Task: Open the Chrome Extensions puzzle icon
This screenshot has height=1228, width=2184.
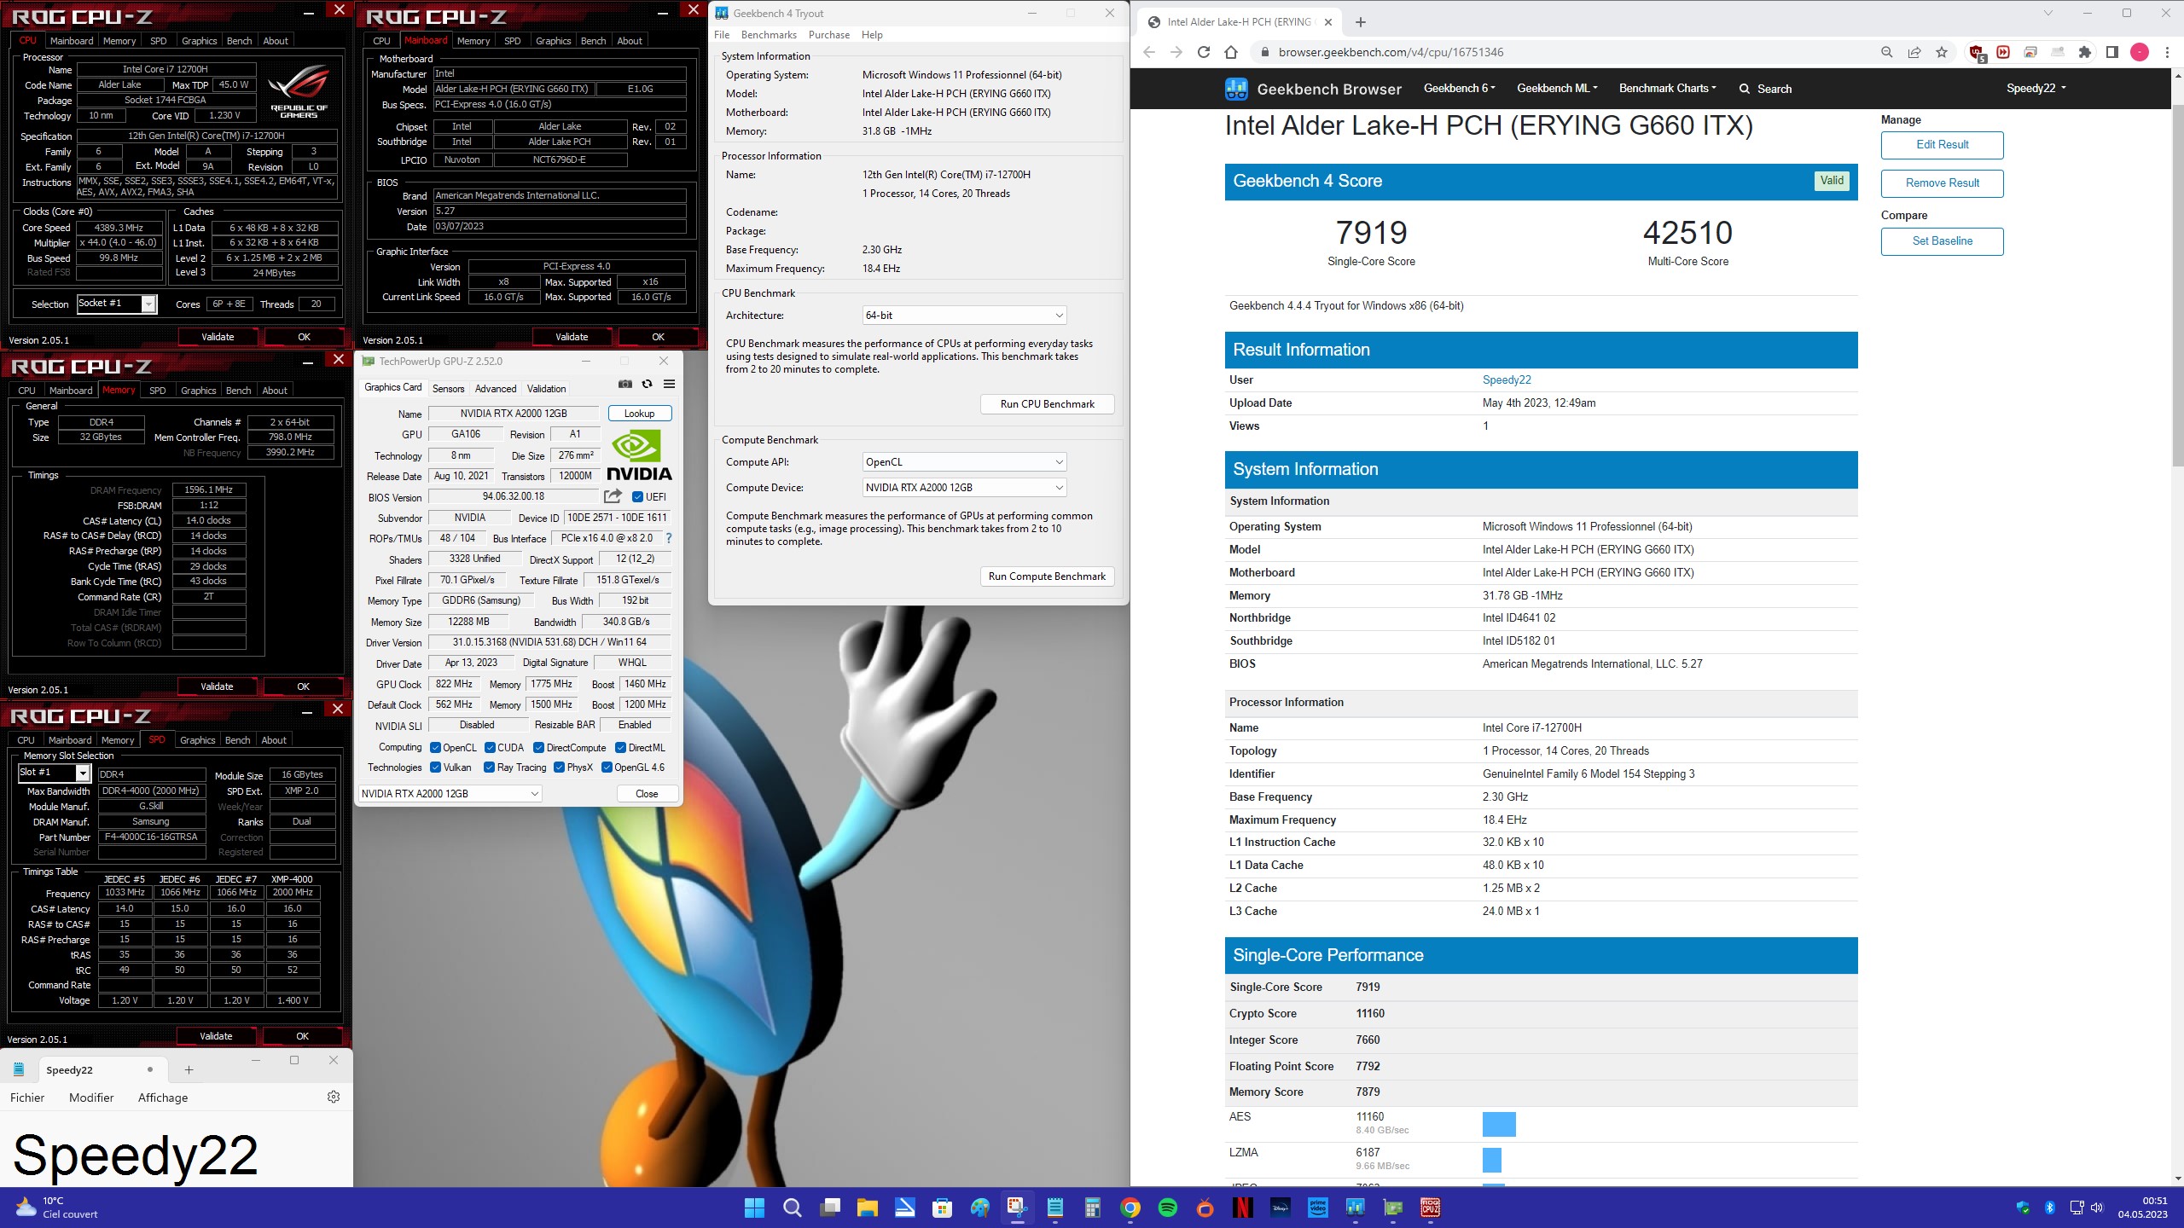Action: point(2084,52)
